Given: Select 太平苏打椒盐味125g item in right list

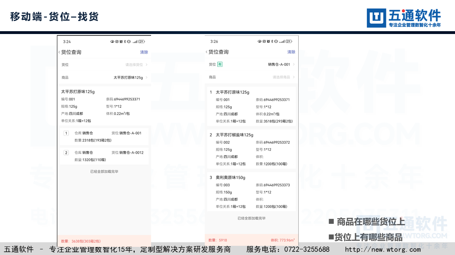Looking at the screenshot, I should pos(251,149).
